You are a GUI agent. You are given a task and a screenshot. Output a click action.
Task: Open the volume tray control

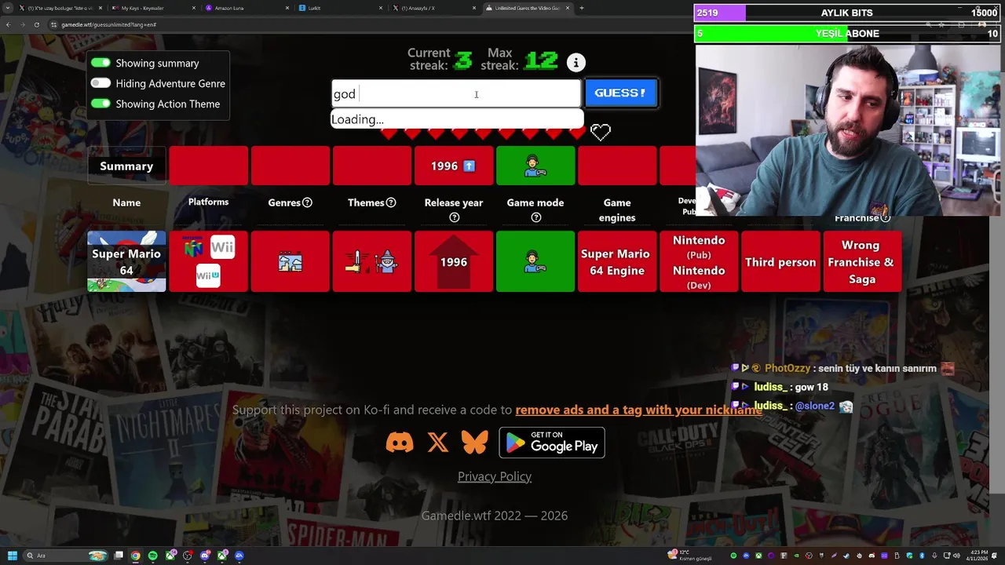click(956, 556)
